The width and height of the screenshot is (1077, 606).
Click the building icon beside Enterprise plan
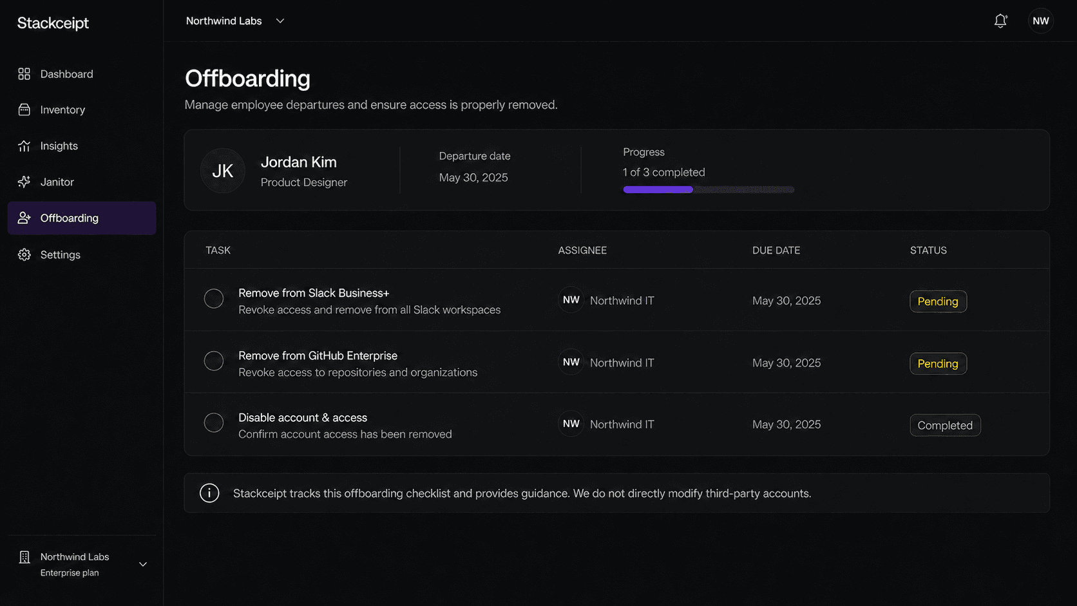(x=24, y=557)
